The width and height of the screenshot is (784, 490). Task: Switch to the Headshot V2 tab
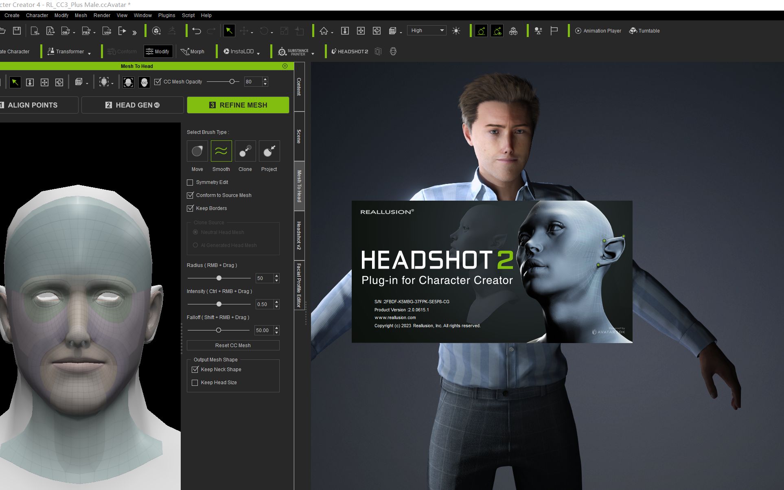pos(299,235)
